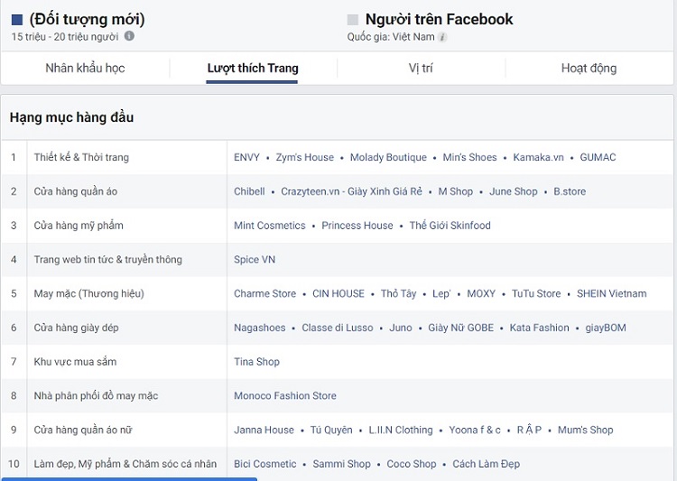Open the GUMAC page
The width and height of the screenshot is (677, 481).
point(598,157)
